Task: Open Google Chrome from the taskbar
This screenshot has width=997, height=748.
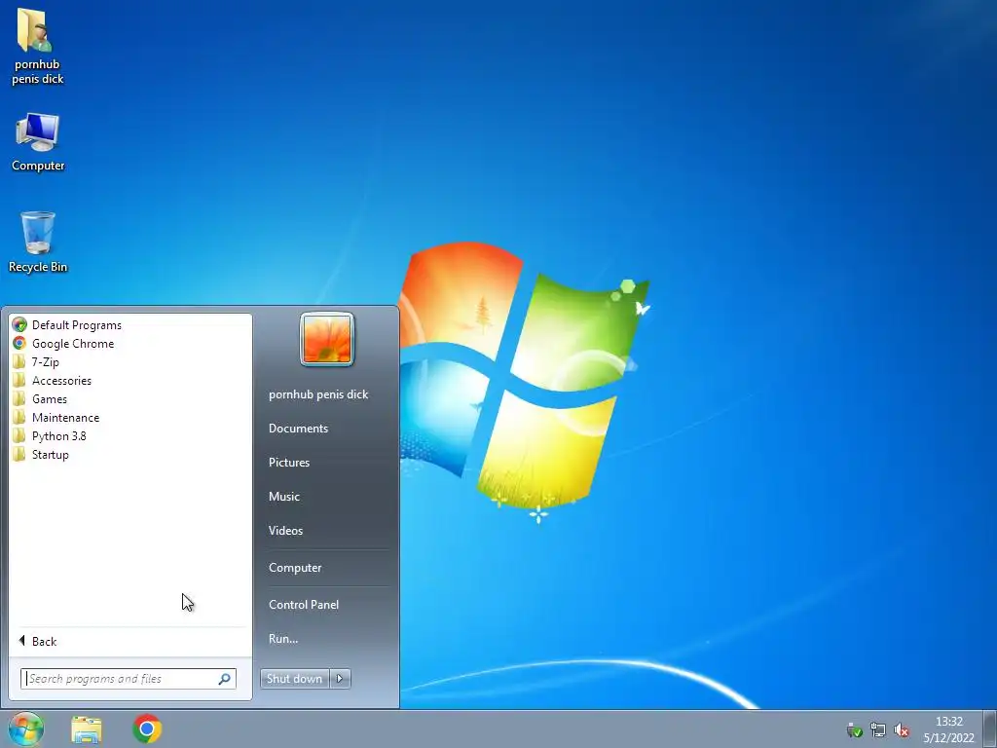Action: (147, 729)
